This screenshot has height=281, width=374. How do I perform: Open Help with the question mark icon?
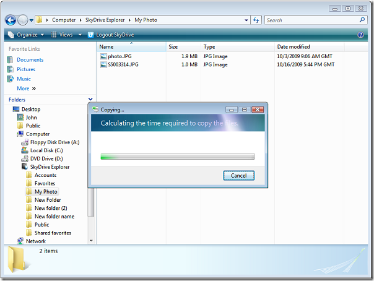(x=360, y=35)
